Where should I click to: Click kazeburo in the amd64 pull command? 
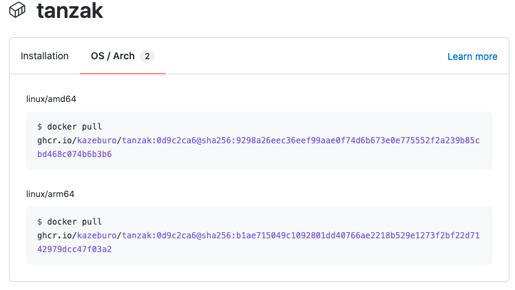(x=97, y=141)
